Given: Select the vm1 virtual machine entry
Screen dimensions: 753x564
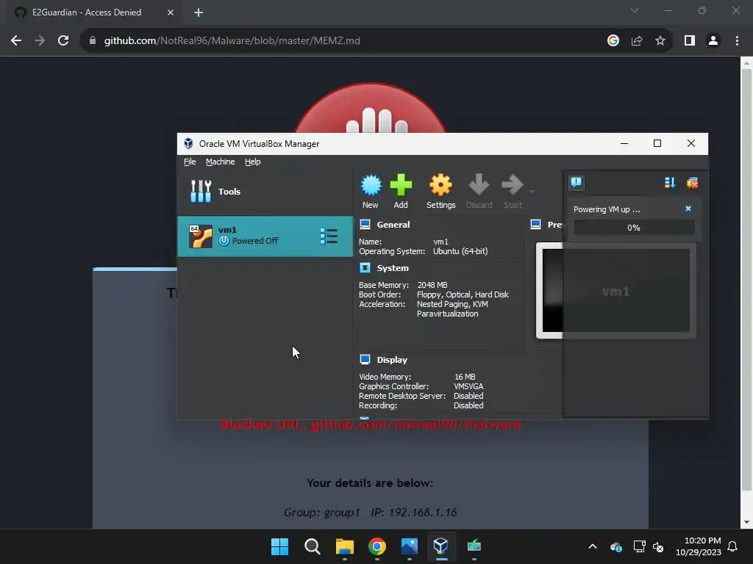Looking at the screenshot, I should click(x=265, y=236).
